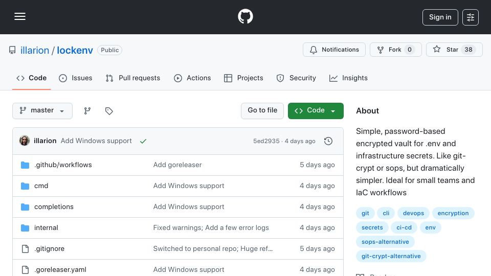Viewport: 491px width, 276px height.
Task: Select the encryption topic tag
Action: pyautogui.click(x=453, y=213)
